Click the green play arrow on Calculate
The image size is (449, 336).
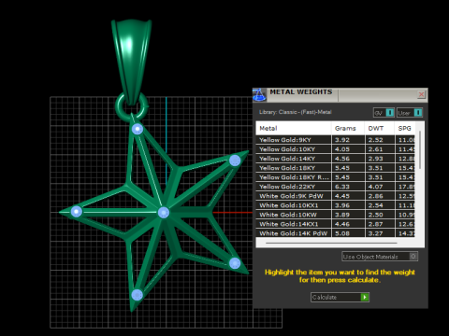click(365, 297)
